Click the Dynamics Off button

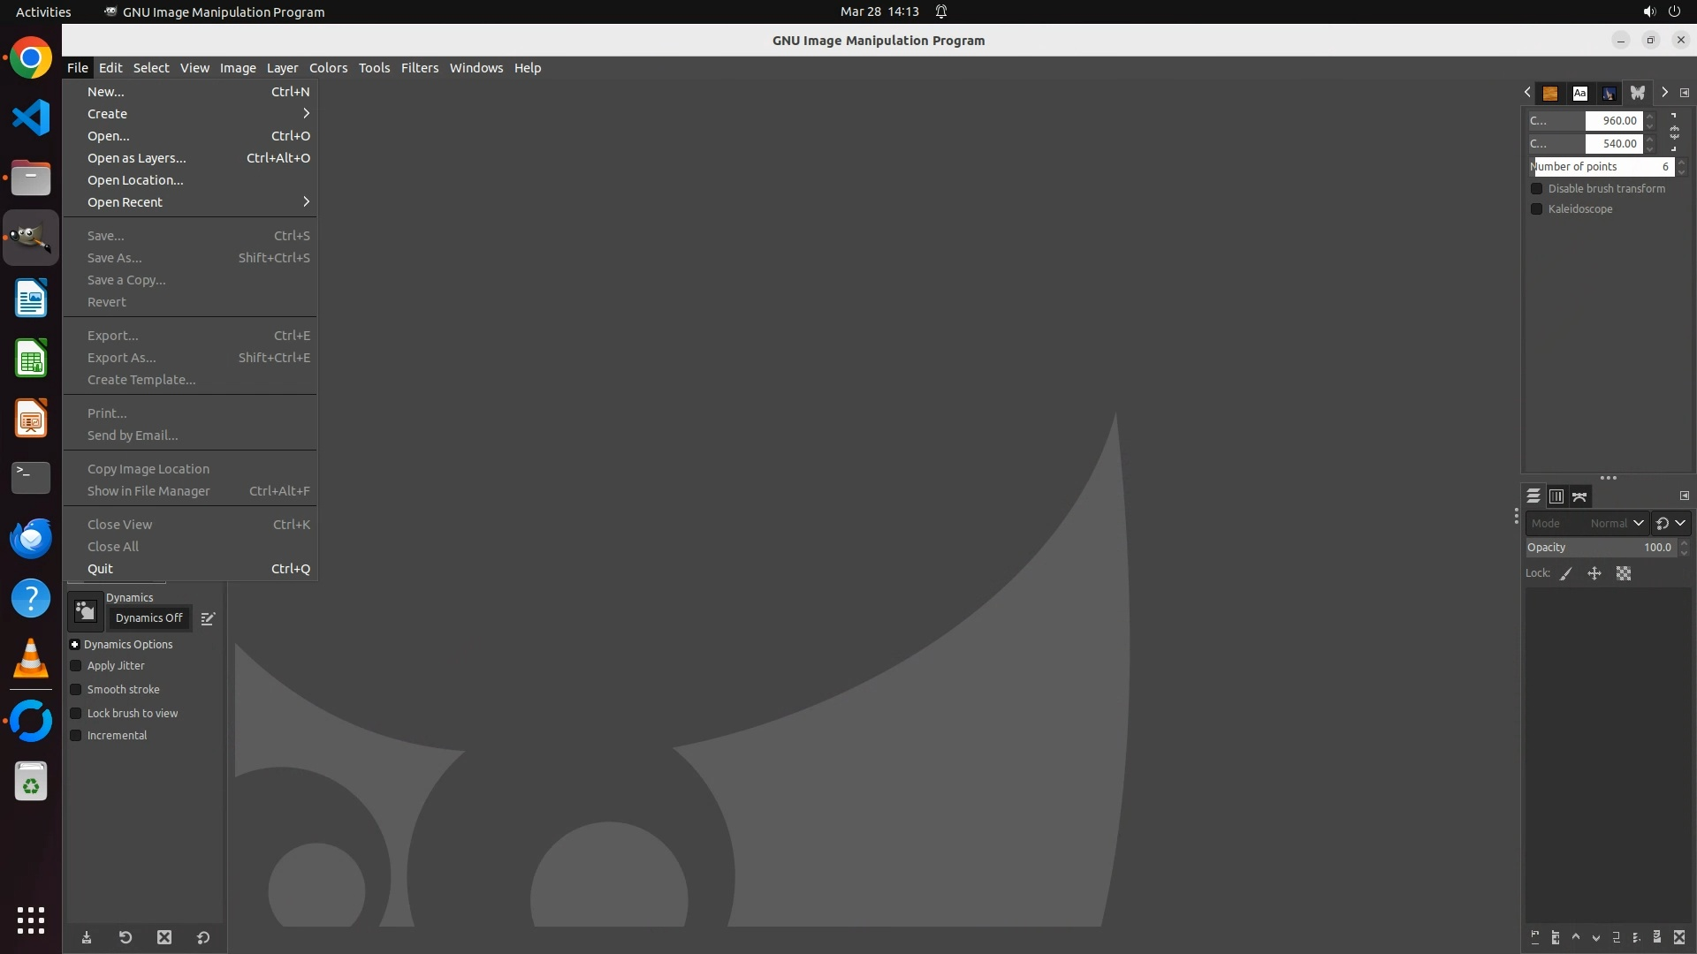148,618
